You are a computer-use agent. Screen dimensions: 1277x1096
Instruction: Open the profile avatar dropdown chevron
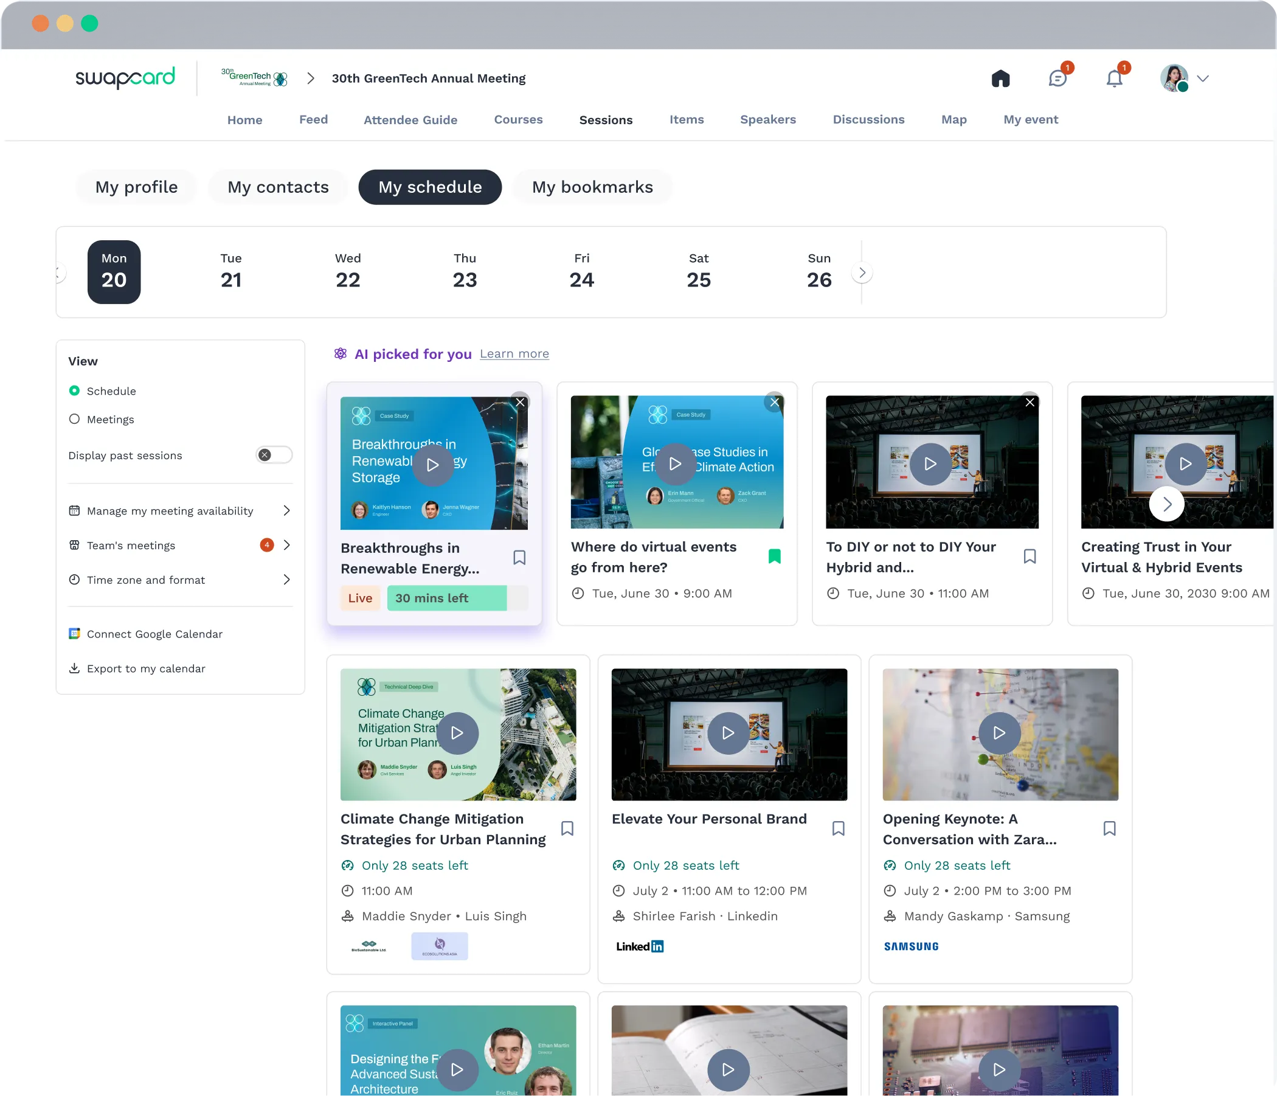[x=1202, y=78]
